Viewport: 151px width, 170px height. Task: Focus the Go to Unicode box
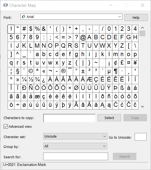(x=141, y=137)
